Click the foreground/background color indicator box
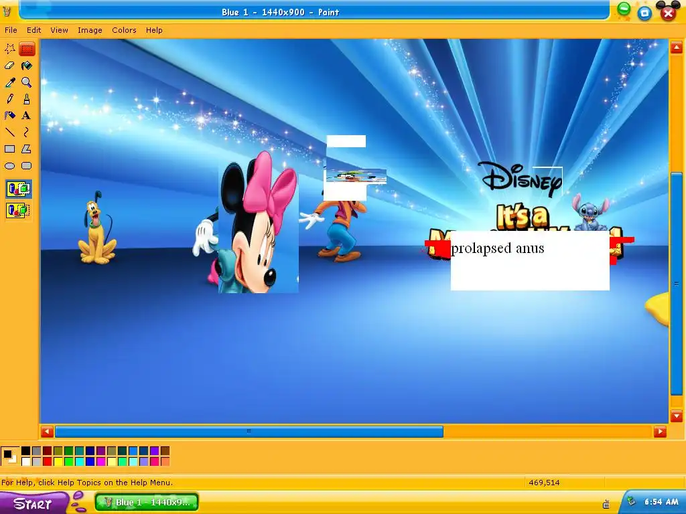This screenshot has height=514, width=686. click(x=9, y=456)
